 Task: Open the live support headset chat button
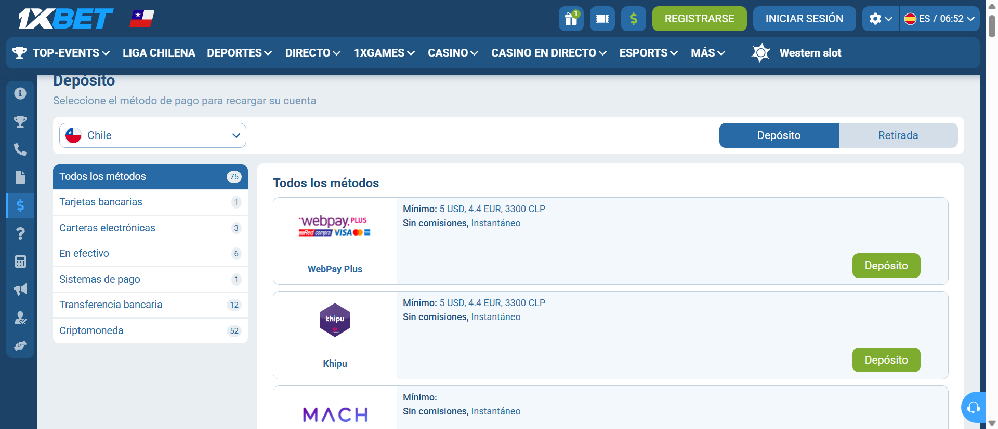974,407
